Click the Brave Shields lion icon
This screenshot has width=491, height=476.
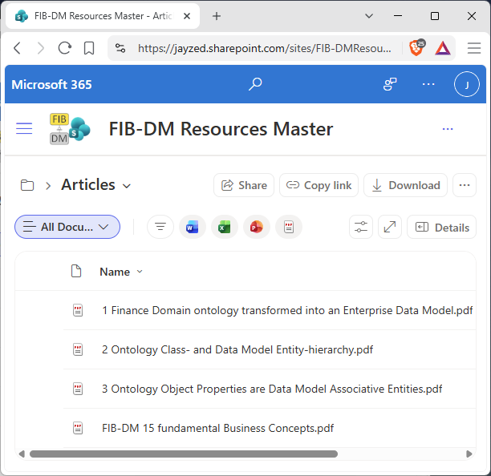(x=416, y=48)
